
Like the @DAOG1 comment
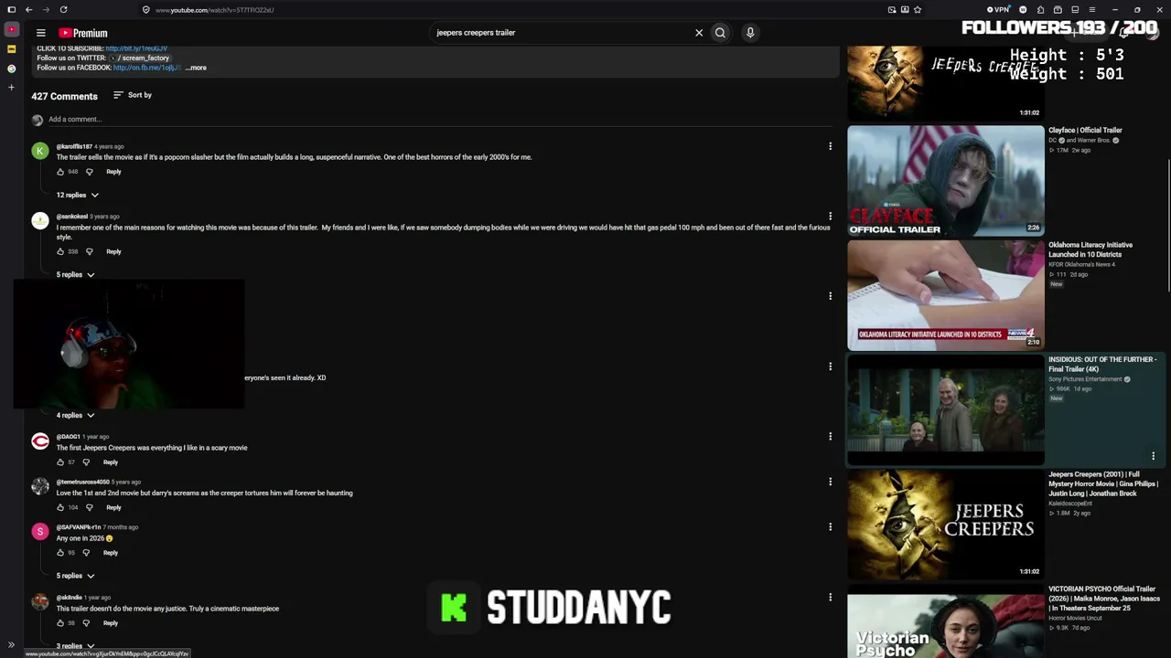tap(60, 462)
